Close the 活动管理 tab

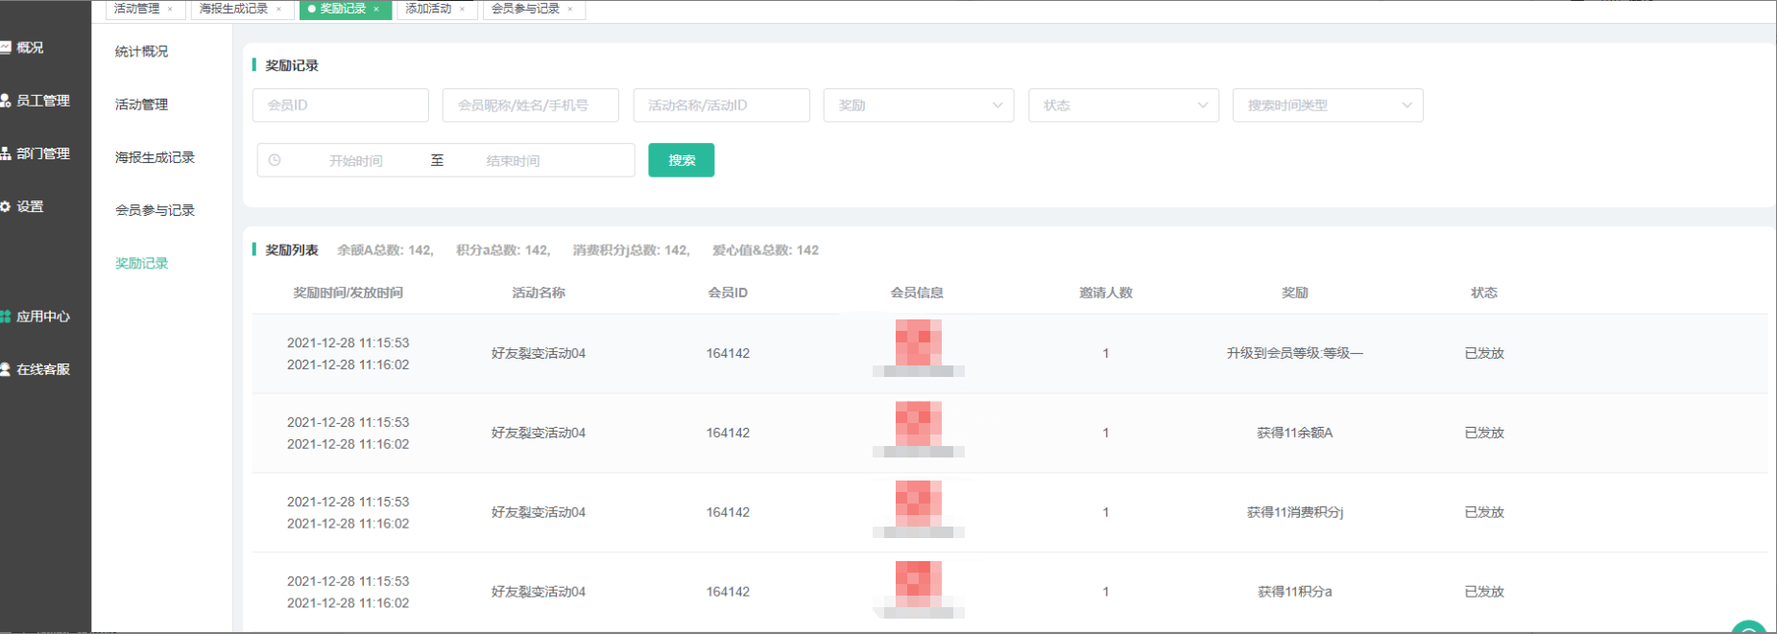pos(171,10)
